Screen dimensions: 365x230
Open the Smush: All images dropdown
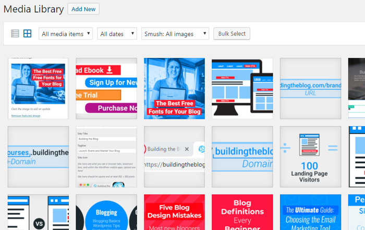click(175, 34)
